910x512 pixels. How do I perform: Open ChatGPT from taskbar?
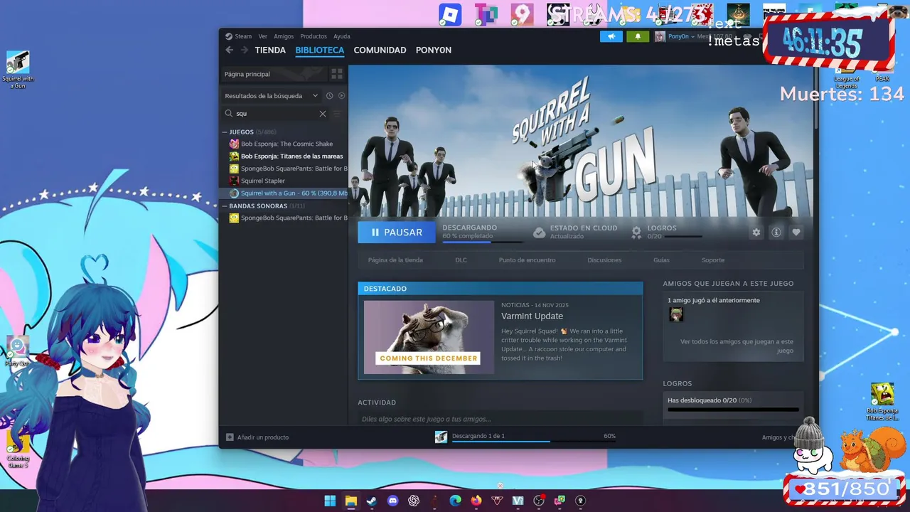pyautogui.click(x=414, y=501)
